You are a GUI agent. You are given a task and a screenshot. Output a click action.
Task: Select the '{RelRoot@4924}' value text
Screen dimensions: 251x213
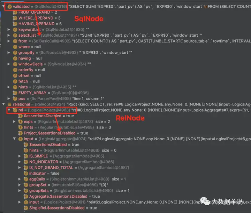point(50,104)
